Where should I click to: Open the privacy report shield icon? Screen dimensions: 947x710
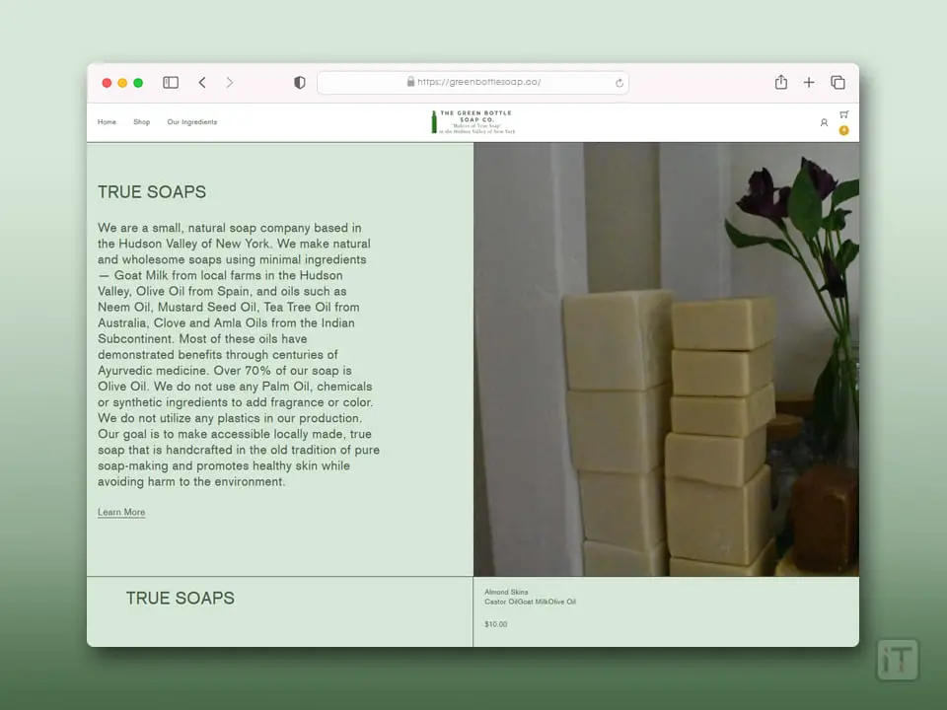(x=300, y=83)
